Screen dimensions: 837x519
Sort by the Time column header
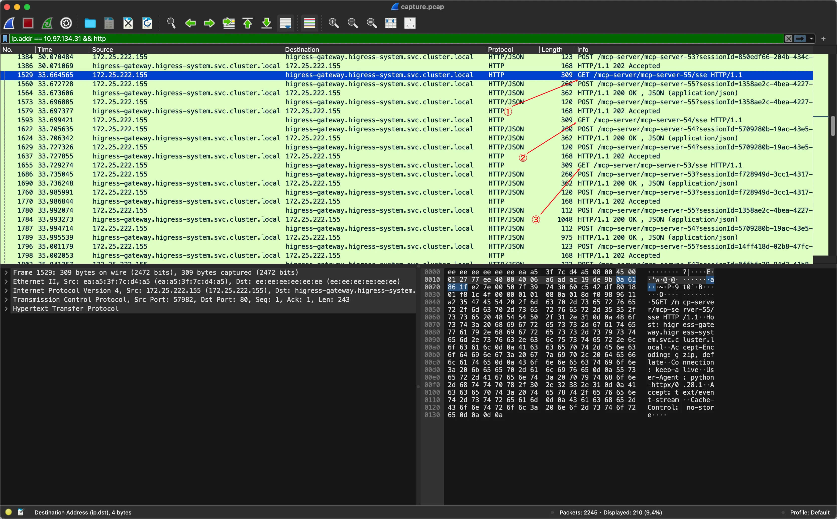click(62, 49)
